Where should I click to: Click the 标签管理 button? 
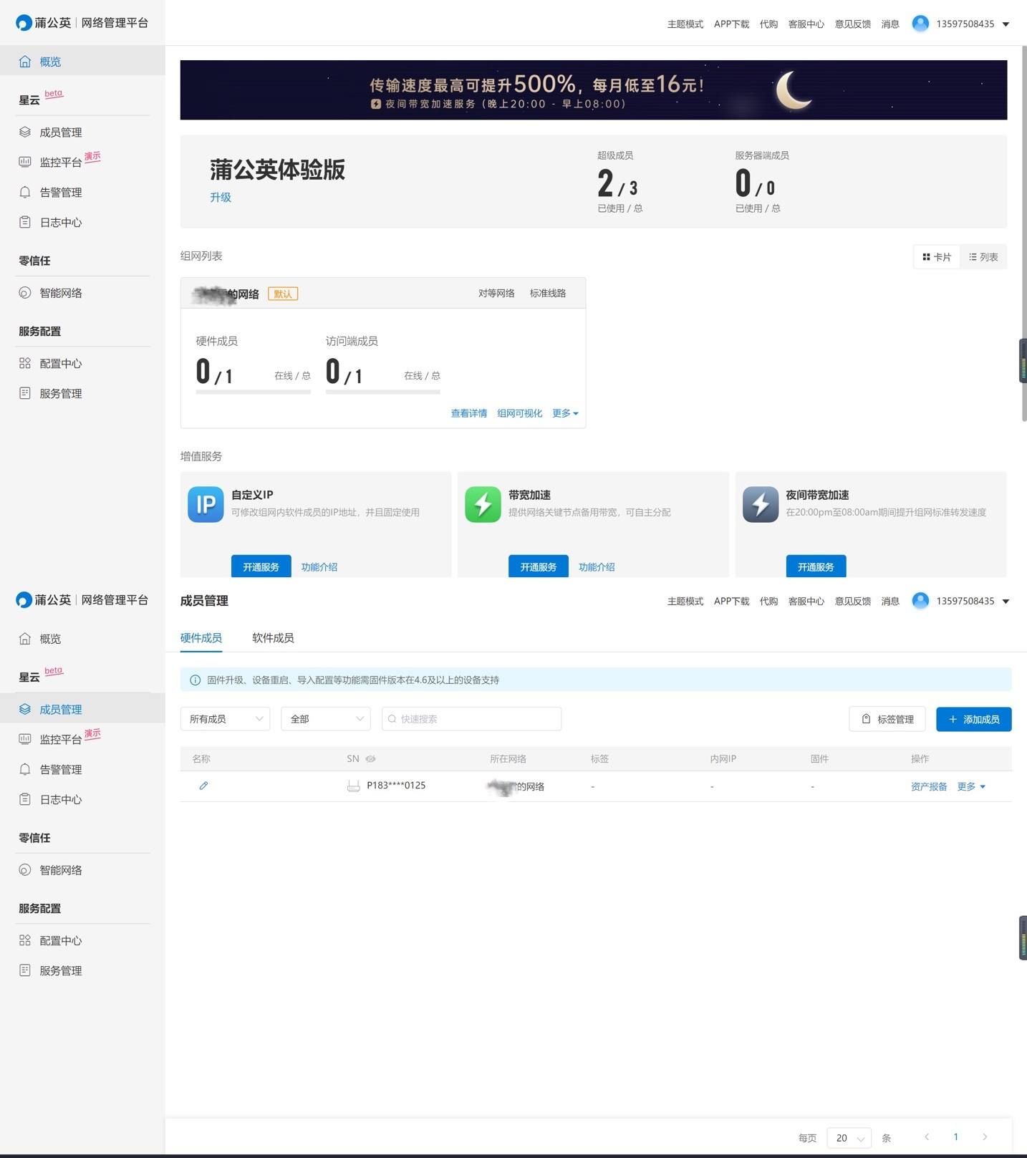pyautogui.click(x=887, y=719)
